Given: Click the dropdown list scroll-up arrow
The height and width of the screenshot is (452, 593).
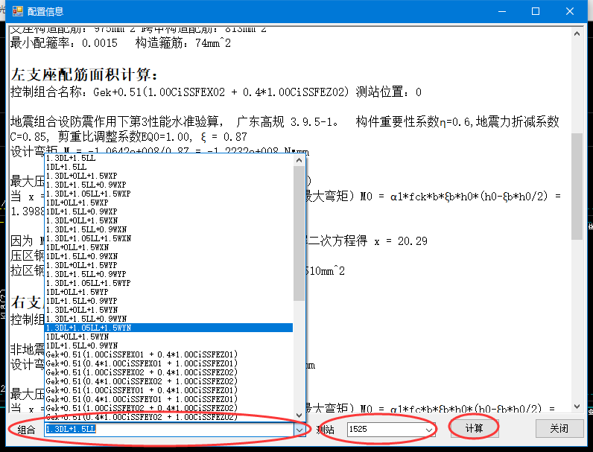Looking at the screenshot, I should pos(299,159).
